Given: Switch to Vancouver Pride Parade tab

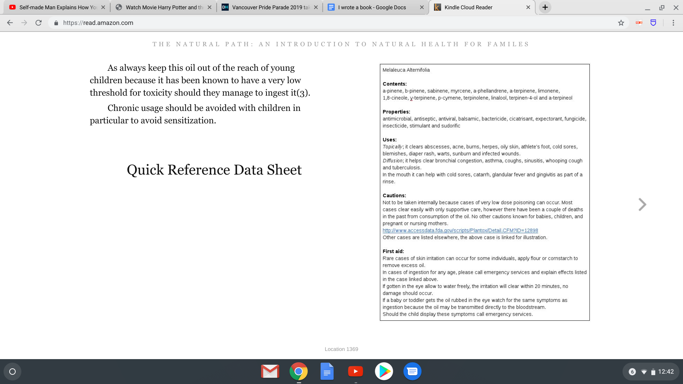Looking at the screenshot, I should 270,7.
